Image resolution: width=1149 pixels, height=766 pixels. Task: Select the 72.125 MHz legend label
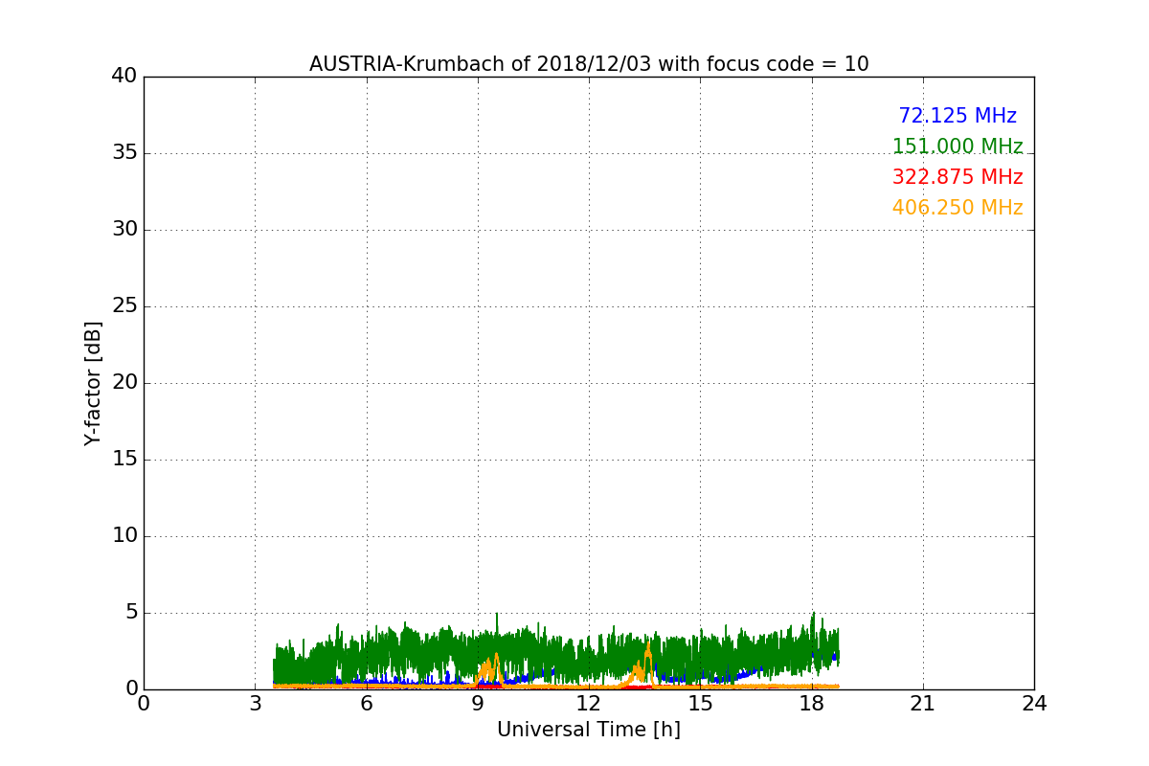click(957, 116)
